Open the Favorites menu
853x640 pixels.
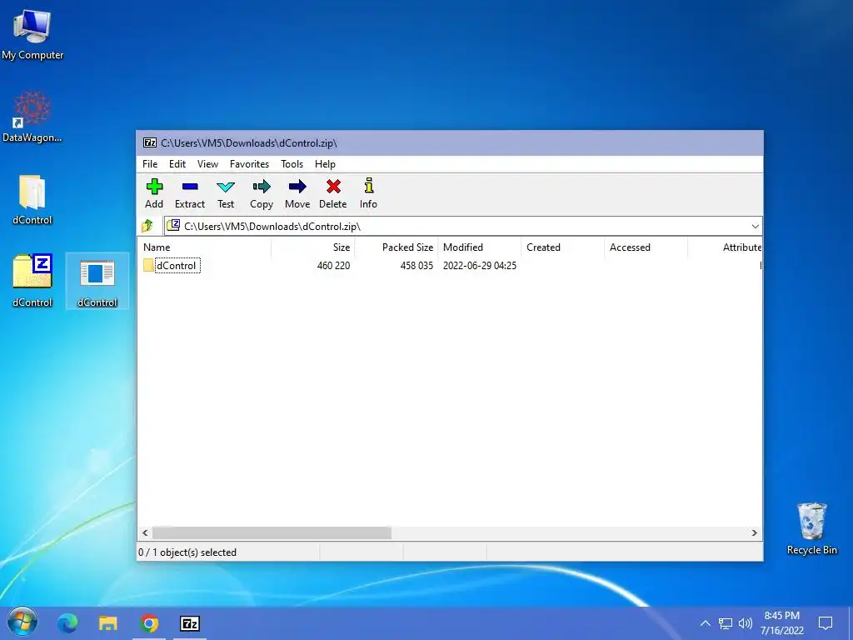pos(249,164)
